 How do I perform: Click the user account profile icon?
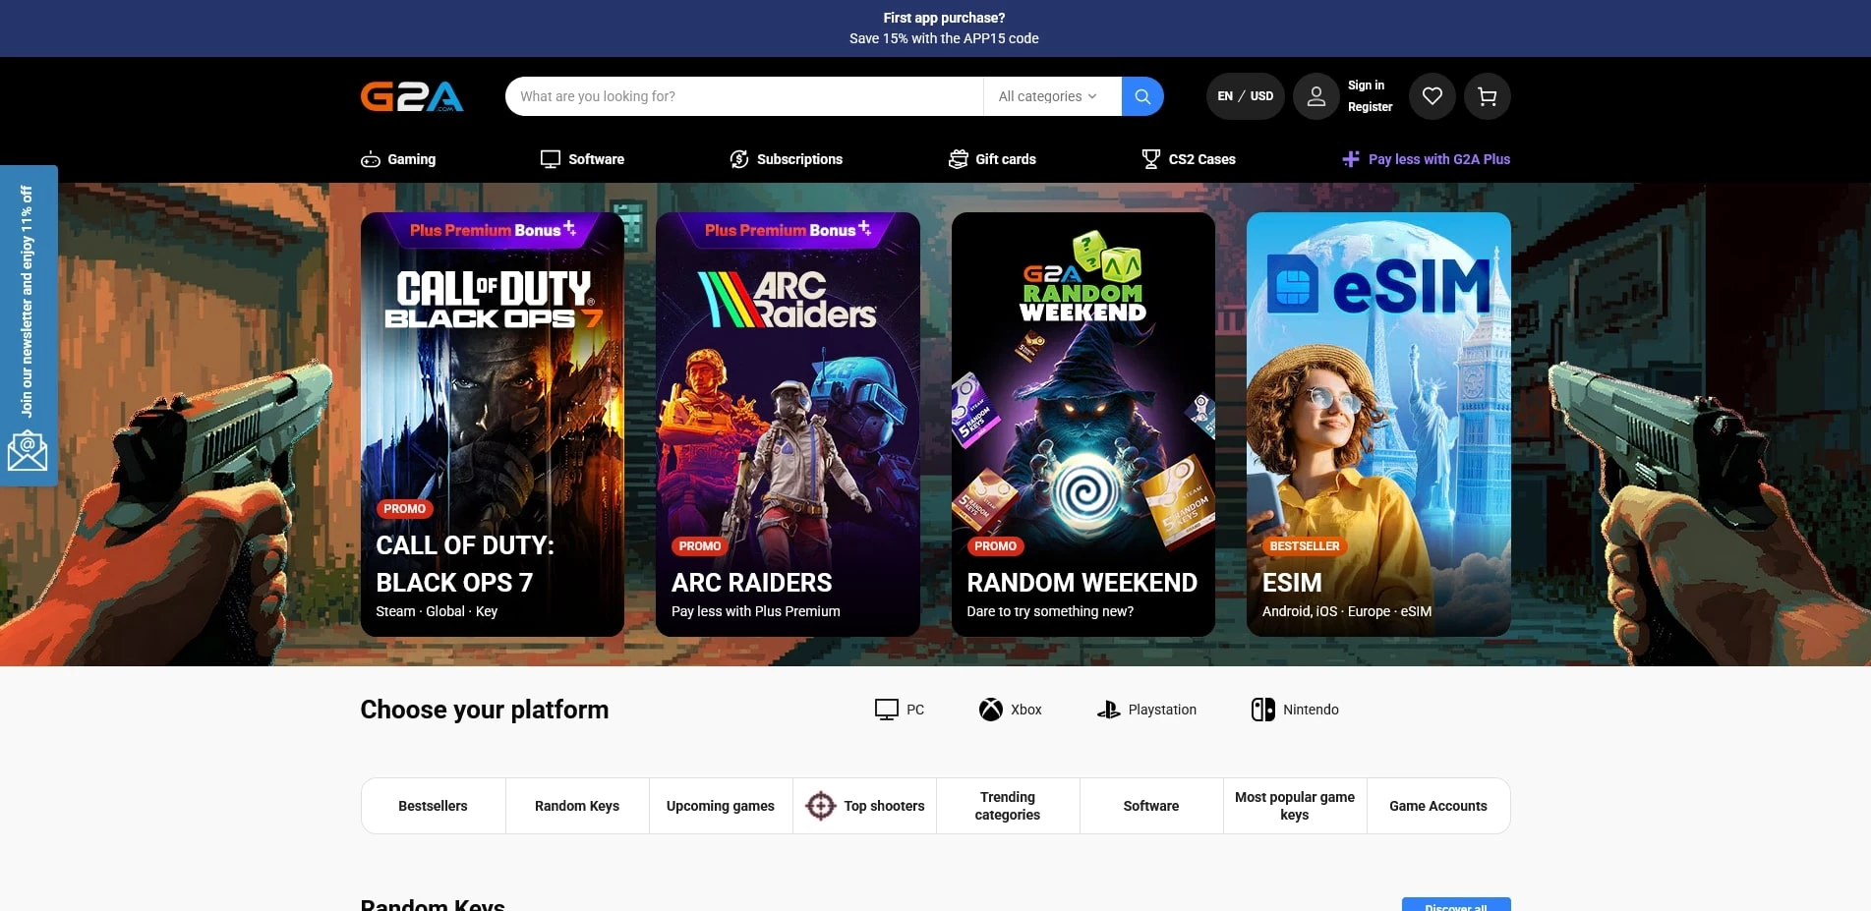tap(1316, 95)
